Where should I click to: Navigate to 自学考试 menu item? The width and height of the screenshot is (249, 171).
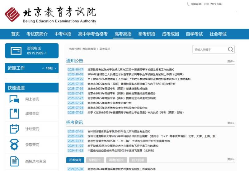click(194, 34)
